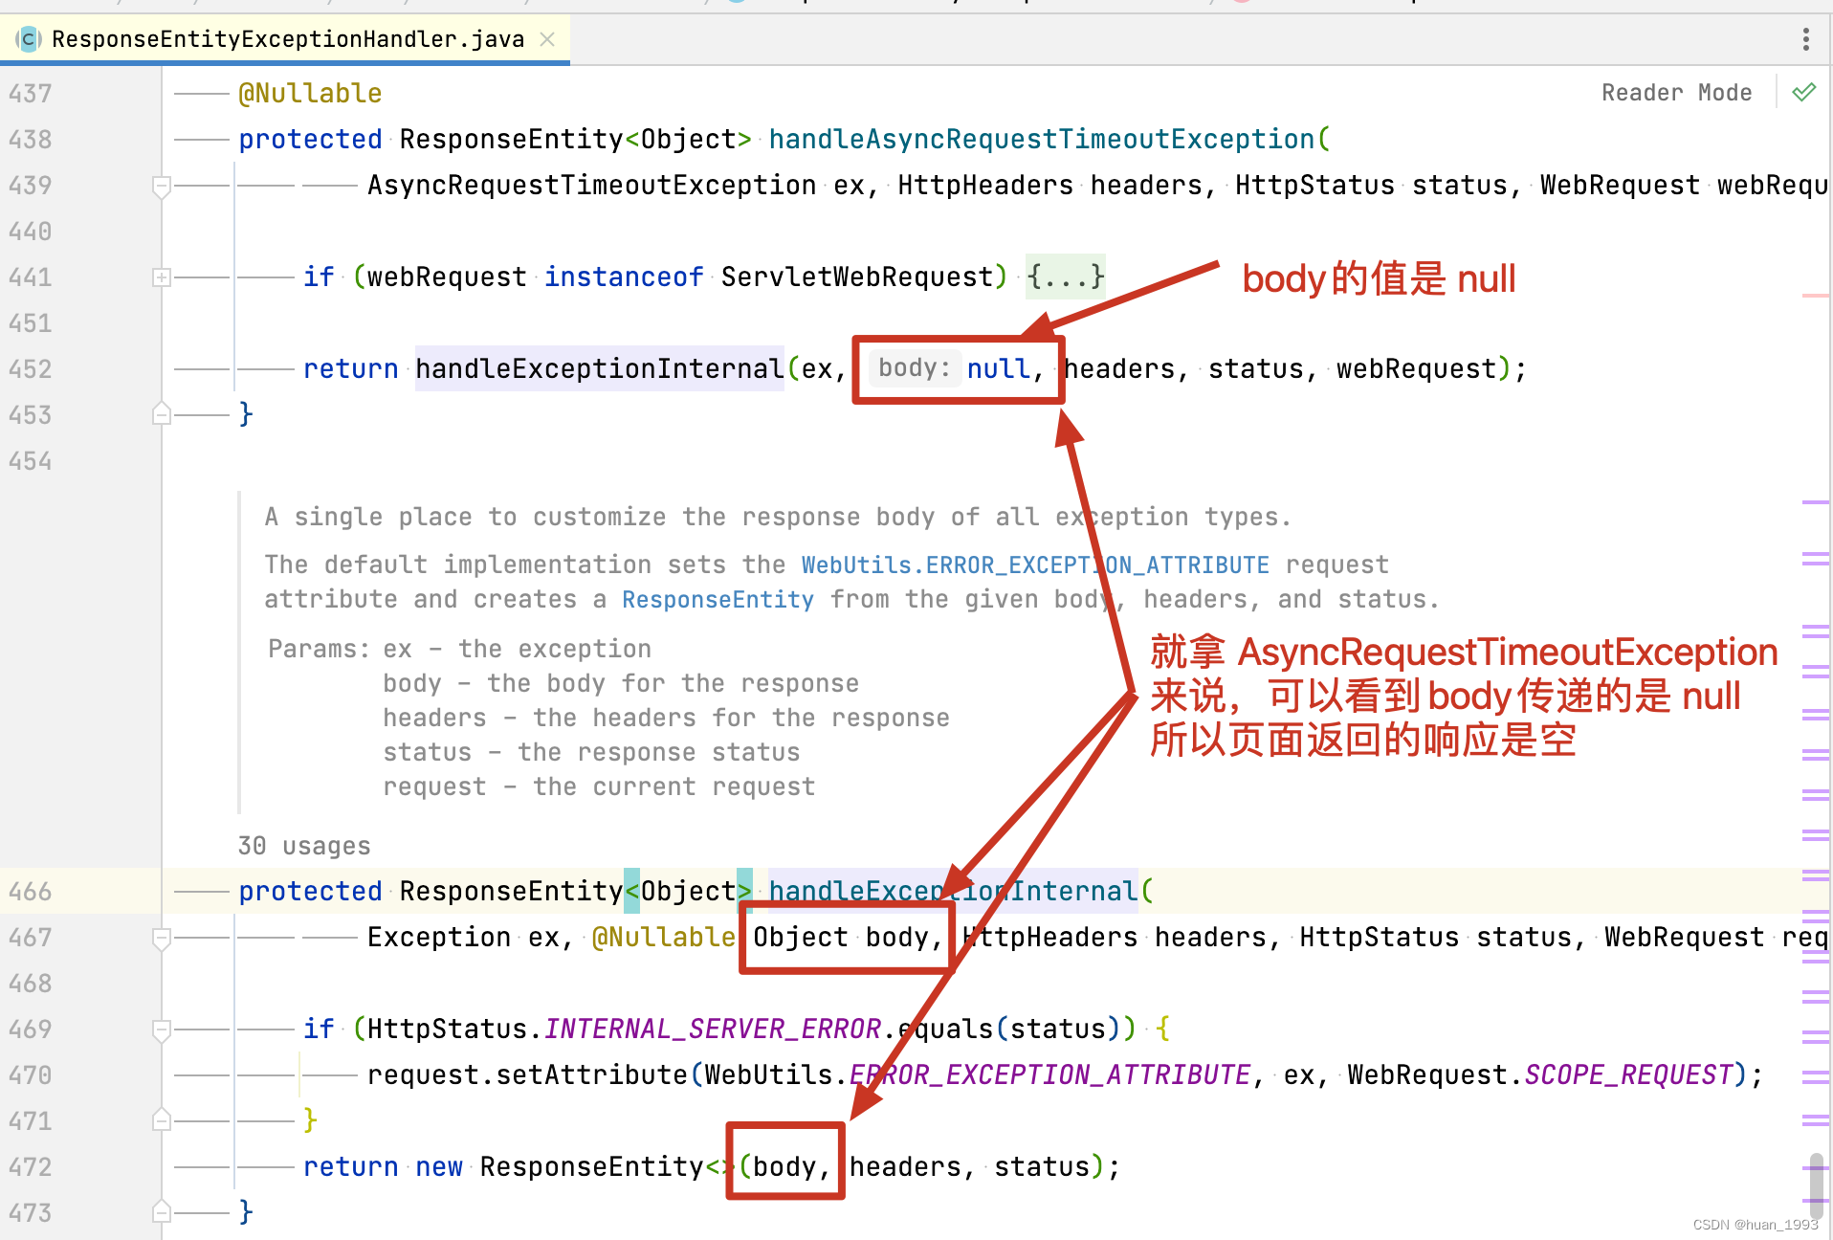Viewport: 1833px width, 1240px height.
Task: Click the body: parameter inlay hint
Action: [914, 368]
